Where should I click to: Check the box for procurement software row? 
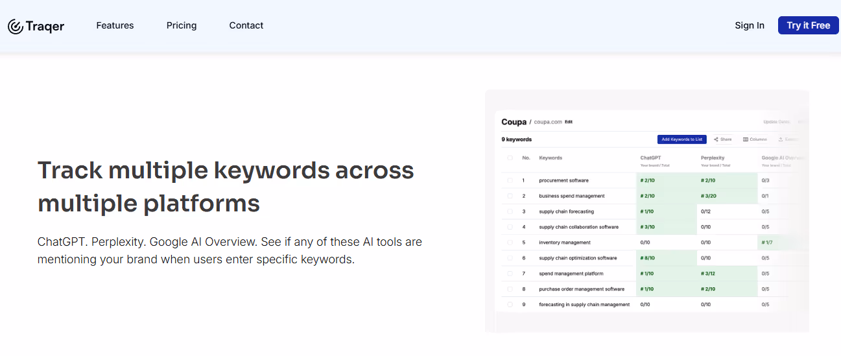click(x=510, y=180)
